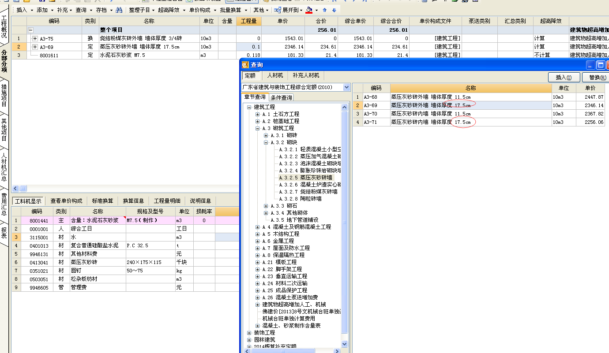
Task: Select A.3.2.5 蒸压灰砂砖墙 tree item
Action: [306, 178]
